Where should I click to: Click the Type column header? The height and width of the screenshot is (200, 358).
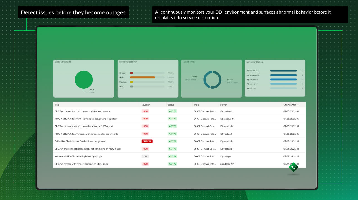(196, 105)
